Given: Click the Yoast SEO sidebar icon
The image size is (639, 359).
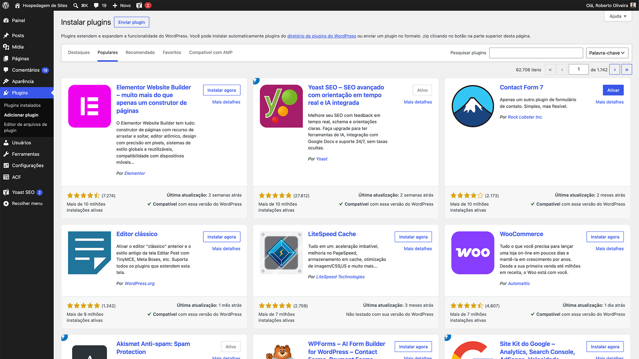Looking at the screenshot, I should point(6,192).
